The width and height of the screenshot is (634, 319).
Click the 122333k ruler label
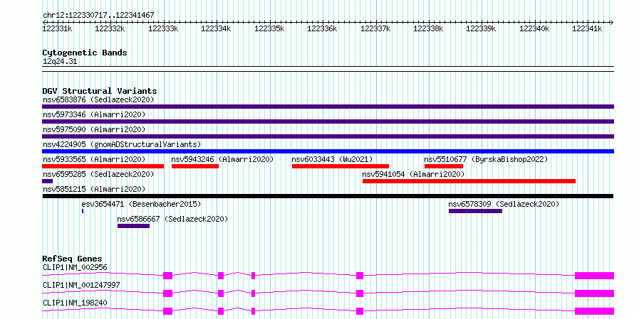click(x=163, y=28)
